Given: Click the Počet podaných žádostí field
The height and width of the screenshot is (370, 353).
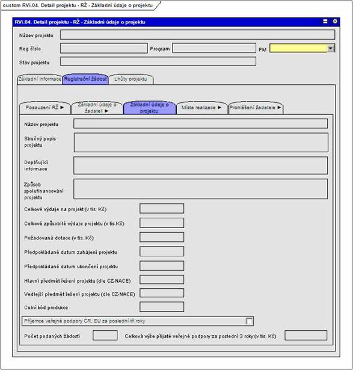Looking at the screenshot, I should (x=105, y=335).
